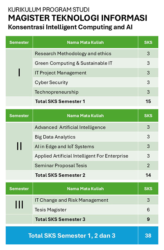Select the Seminar Proposal Tesis row
The height and width of the screenshot is (250, 164).
click(x=95, y=165)
